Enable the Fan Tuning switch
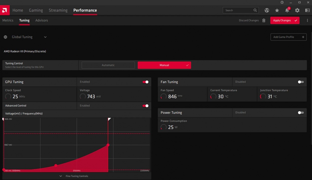 301,82
